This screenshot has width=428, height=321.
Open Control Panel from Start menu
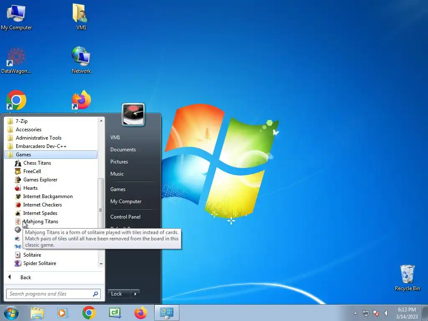(125, 217)
